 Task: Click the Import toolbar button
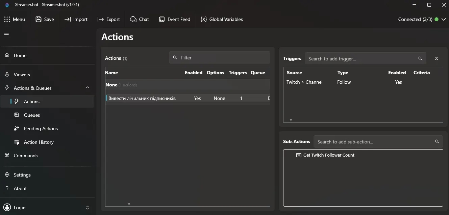[x=76, y=19]
